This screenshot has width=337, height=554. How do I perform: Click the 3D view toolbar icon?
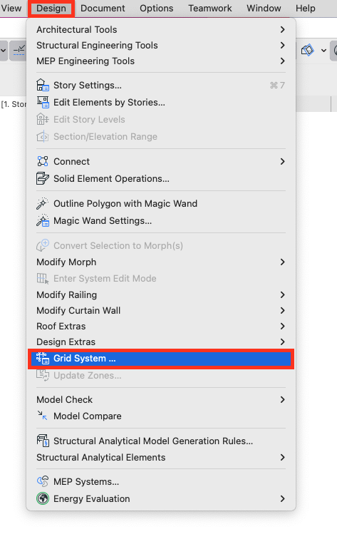click(x=307, y=50)
